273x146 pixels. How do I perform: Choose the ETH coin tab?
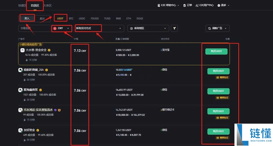(x=129, y=18)
